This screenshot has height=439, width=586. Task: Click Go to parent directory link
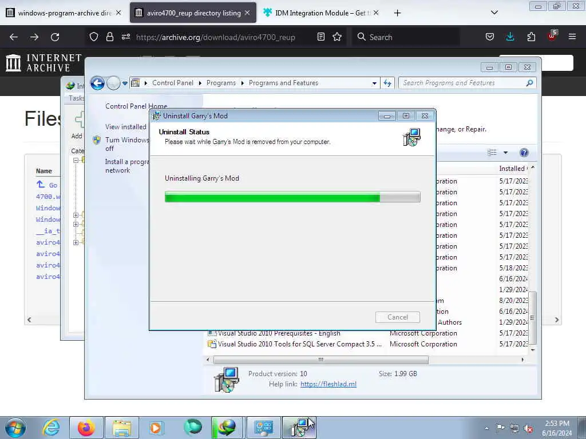click(47, 185)
